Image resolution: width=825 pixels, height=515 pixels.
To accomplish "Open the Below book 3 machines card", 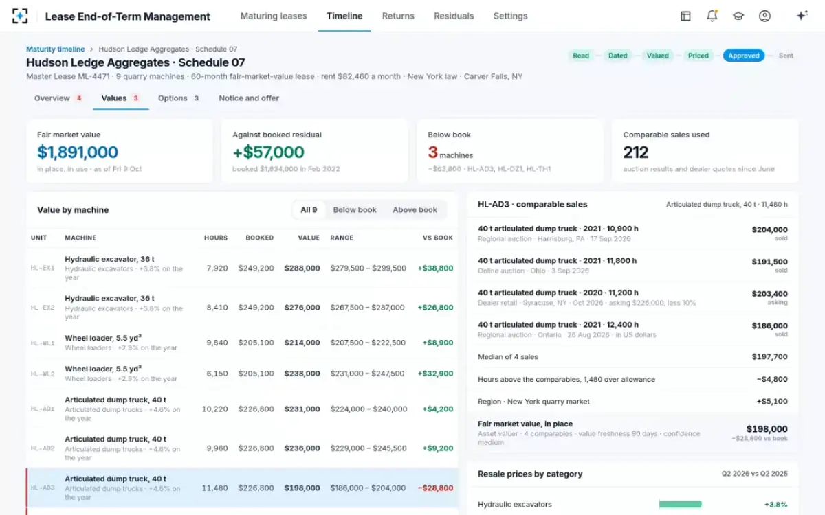I will (509, 151).
